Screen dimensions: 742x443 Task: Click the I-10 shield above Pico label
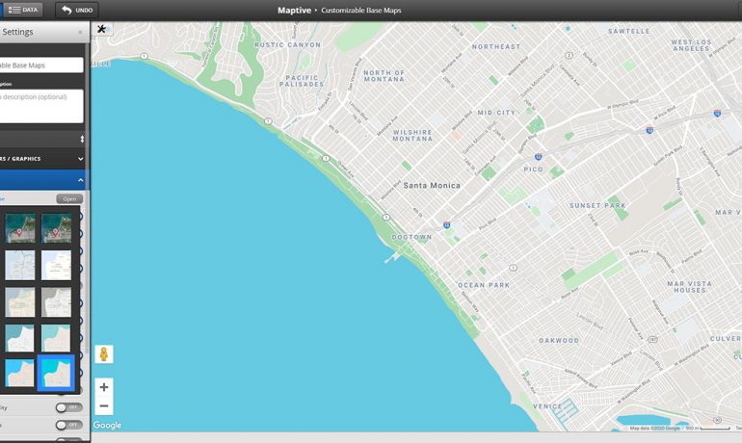tap(538, 156)
